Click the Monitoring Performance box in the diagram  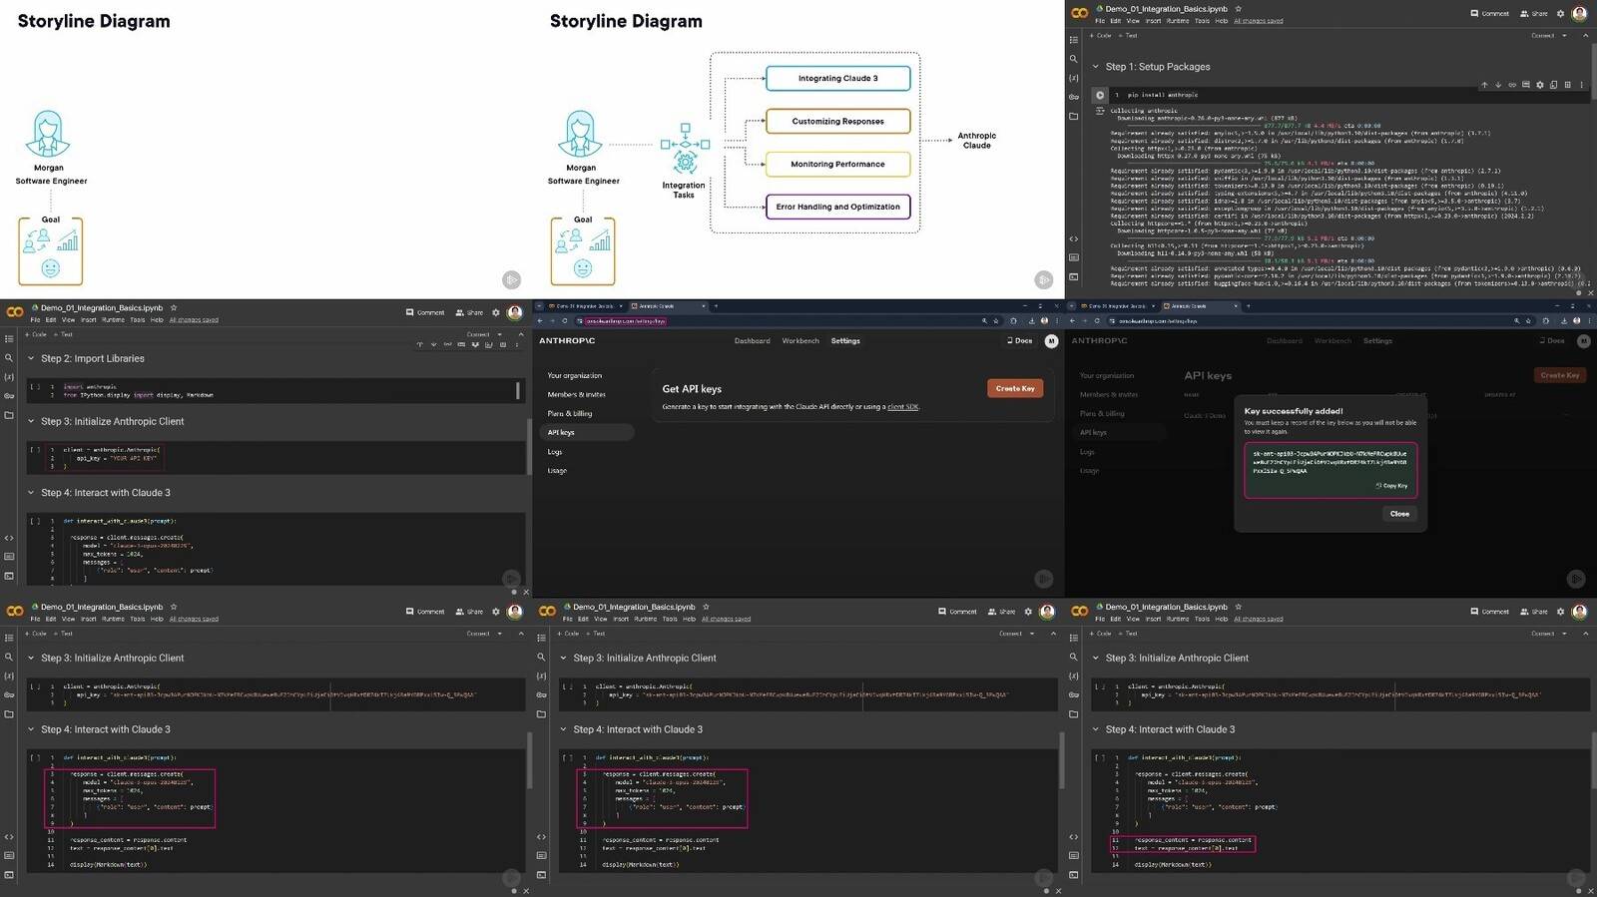[x=838, y=164]
